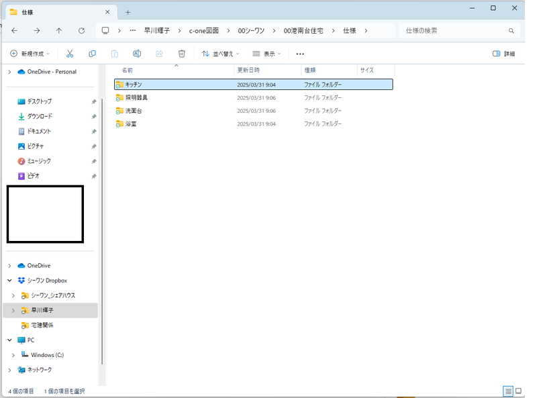537x398 pixels.
Task: Go up one folder level
Action: coord(59,31)
